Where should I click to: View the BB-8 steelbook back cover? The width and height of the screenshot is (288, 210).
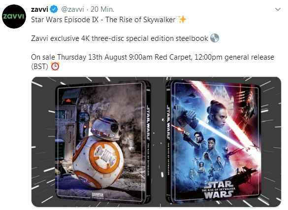coord(103,141)
